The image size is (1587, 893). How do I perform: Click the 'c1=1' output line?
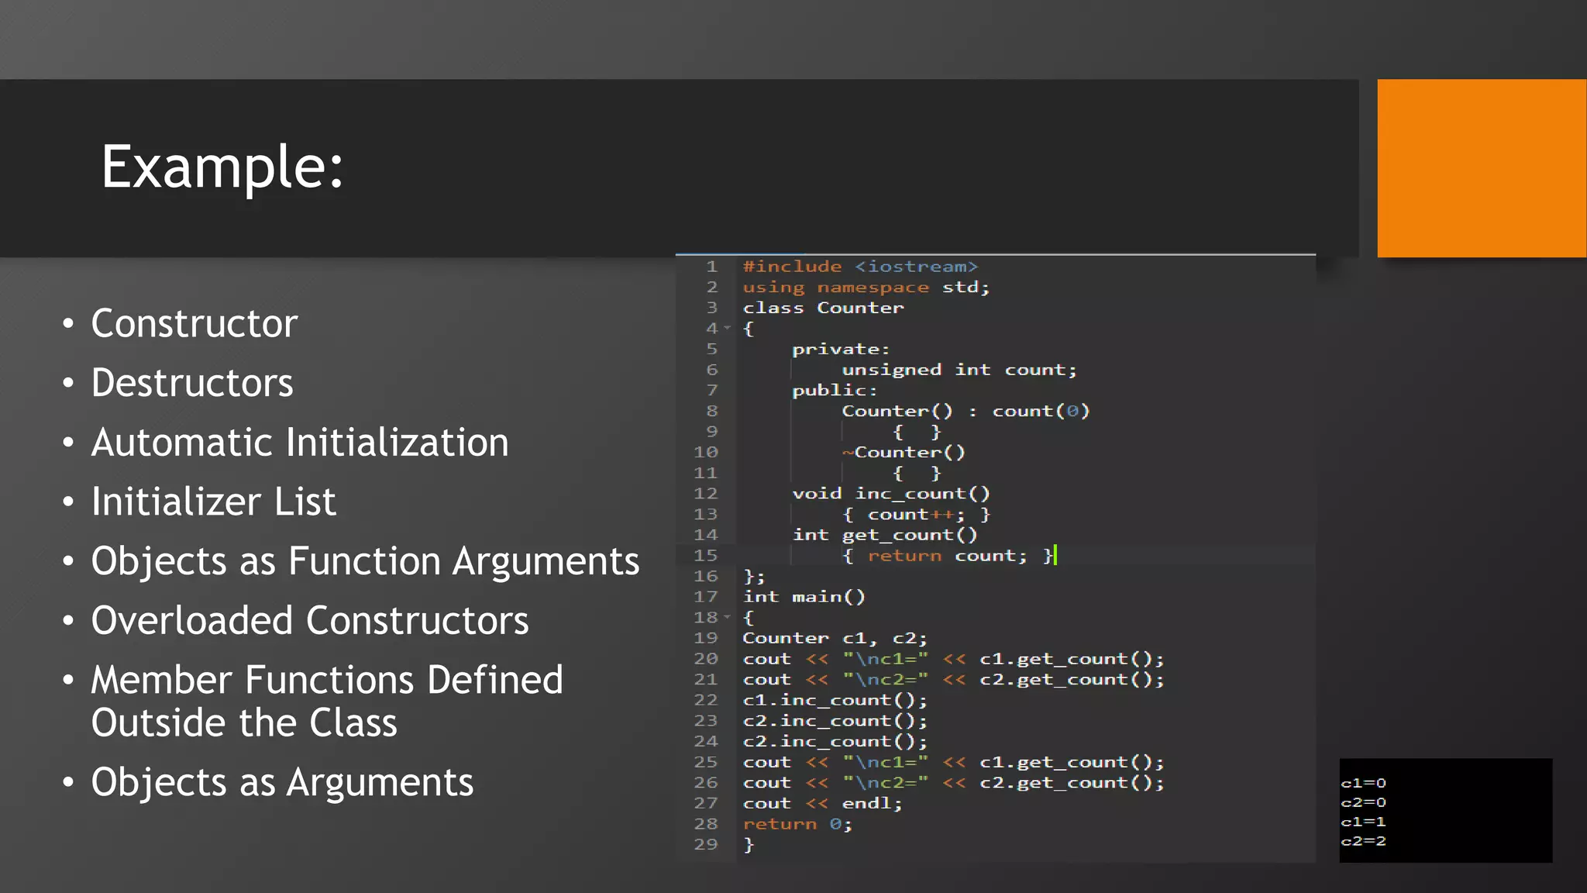pyautogui.click(x=1364, y=822)
